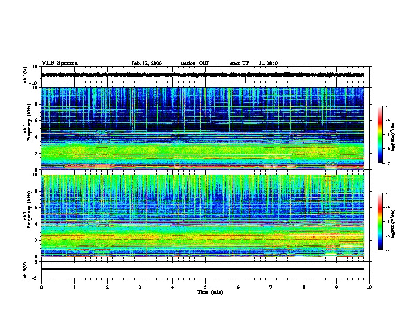This screenshot has width=416, height=322.
Task: Click the -3 label on ch.1 color bar
Action: [388, 106]
